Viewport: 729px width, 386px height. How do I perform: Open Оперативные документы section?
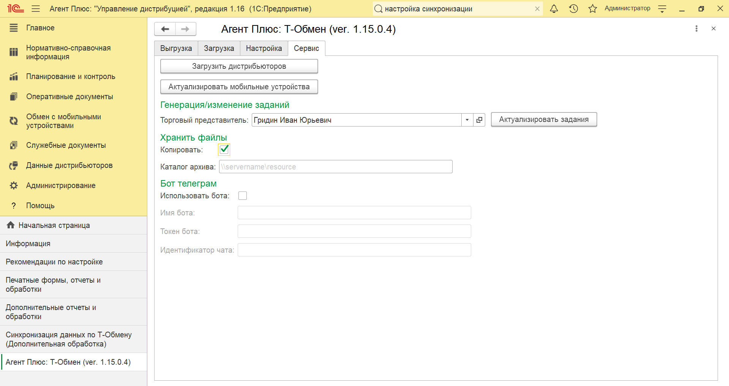pos(74,96)
